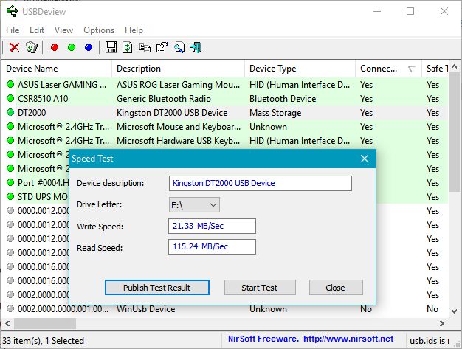Click green status dot of STD UPS row
The height and width of the screenshot is (349, 462).
[x=10, y=196]
